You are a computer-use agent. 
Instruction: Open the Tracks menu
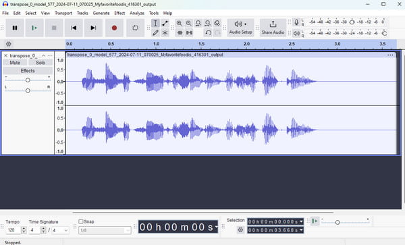[82, 13]
